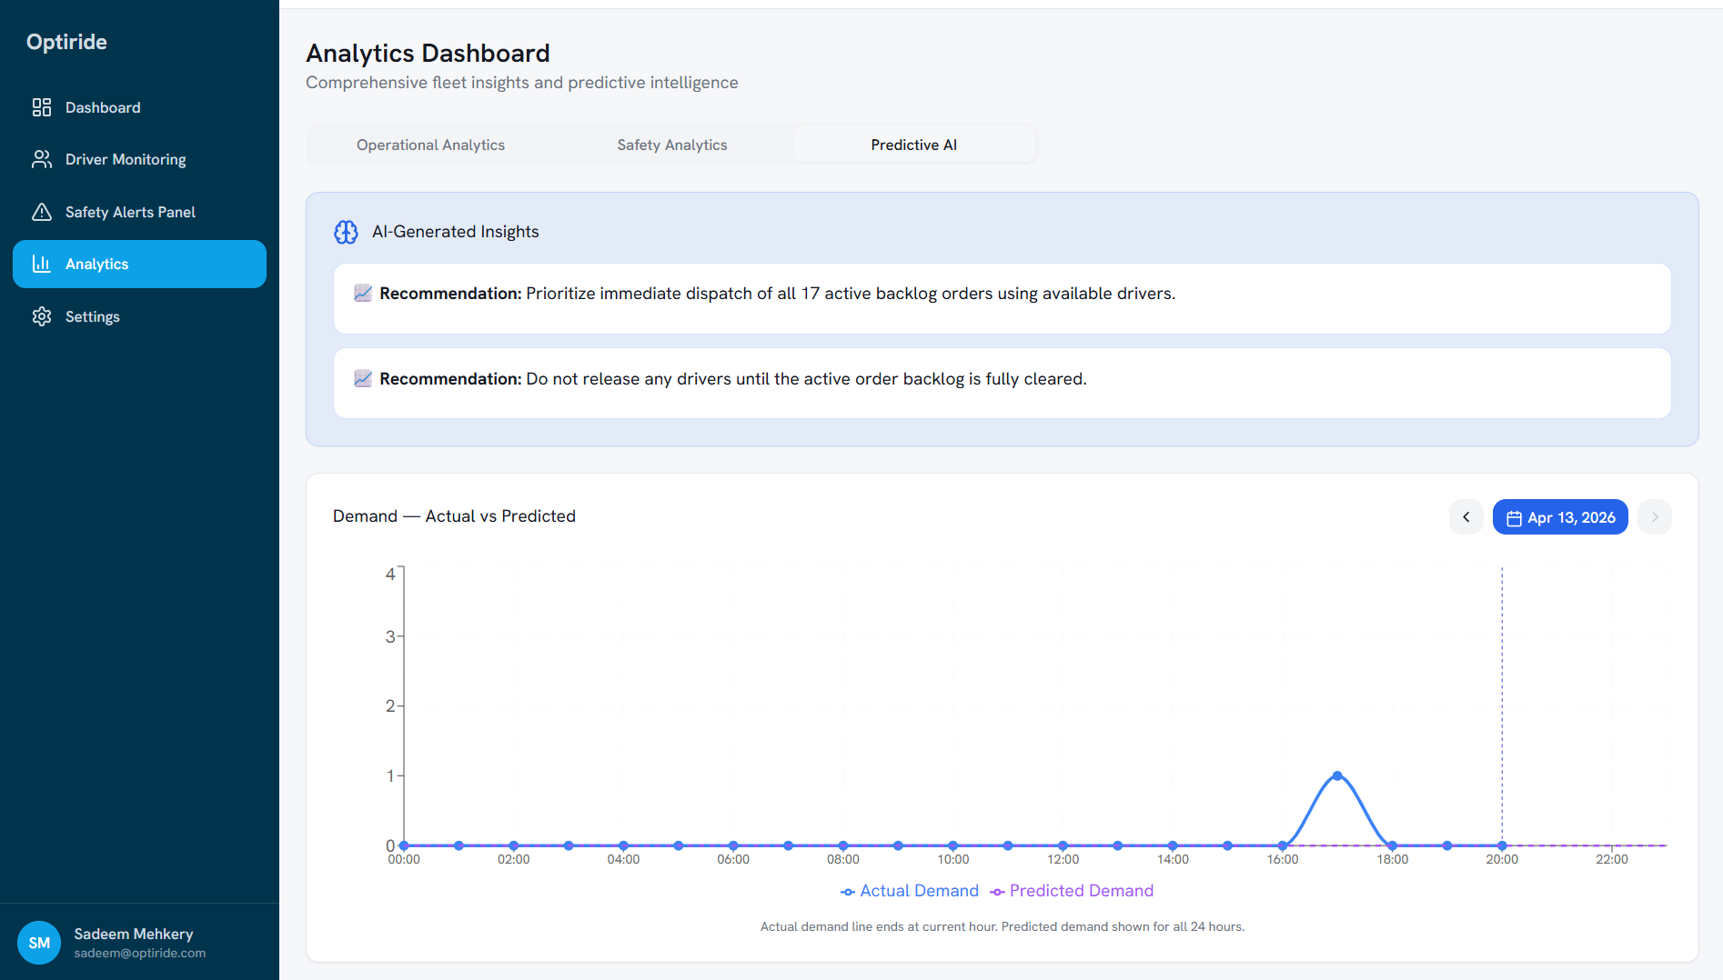
Task: Click the AI-Generated Insights heading
Action: [x=455, y=232]
